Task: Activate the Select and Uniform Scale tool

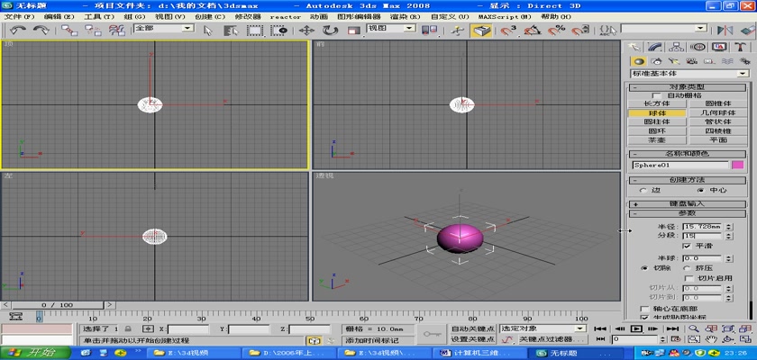Action: pyautogui.click(x=354, y=31)
